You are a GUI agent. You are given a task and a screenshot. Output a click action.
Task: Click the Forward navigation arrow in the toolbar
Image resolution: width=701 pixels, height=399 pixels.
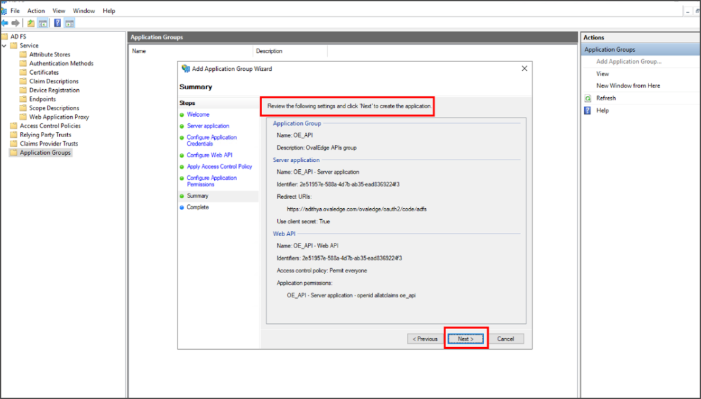[x=14, y=22]
